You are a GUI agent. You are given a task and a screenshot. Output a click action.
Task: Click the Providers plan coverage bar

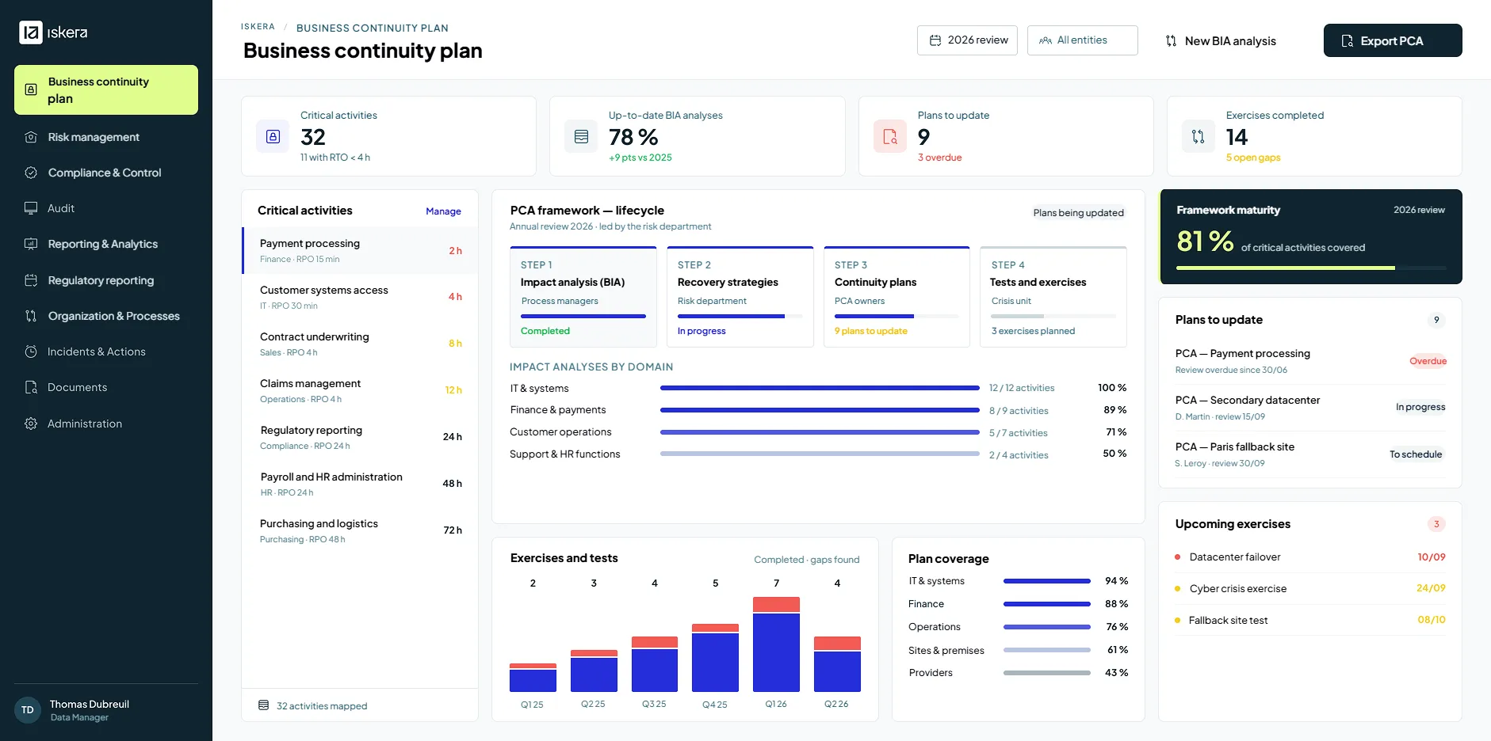click(x=1047, y=673)
